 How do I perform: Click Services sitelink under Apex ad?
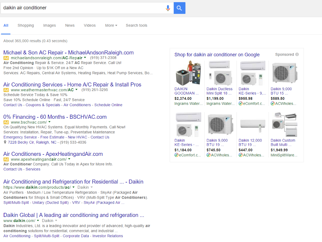33,169
